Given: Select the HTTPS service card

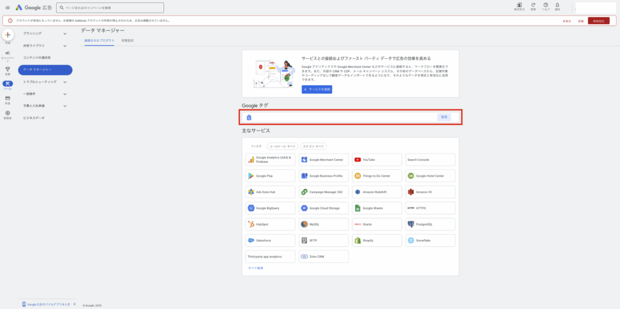Looking at the screenshot, I should click(430, 208).
